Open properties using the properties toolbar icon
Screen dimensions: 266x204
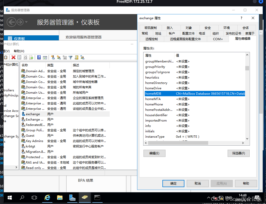click(19, 57)
